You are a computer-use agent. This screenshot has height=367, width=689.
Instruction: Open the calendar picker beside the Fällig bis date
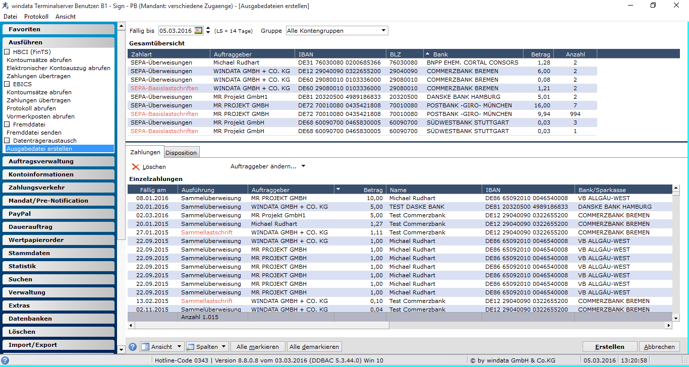[199, 31]
